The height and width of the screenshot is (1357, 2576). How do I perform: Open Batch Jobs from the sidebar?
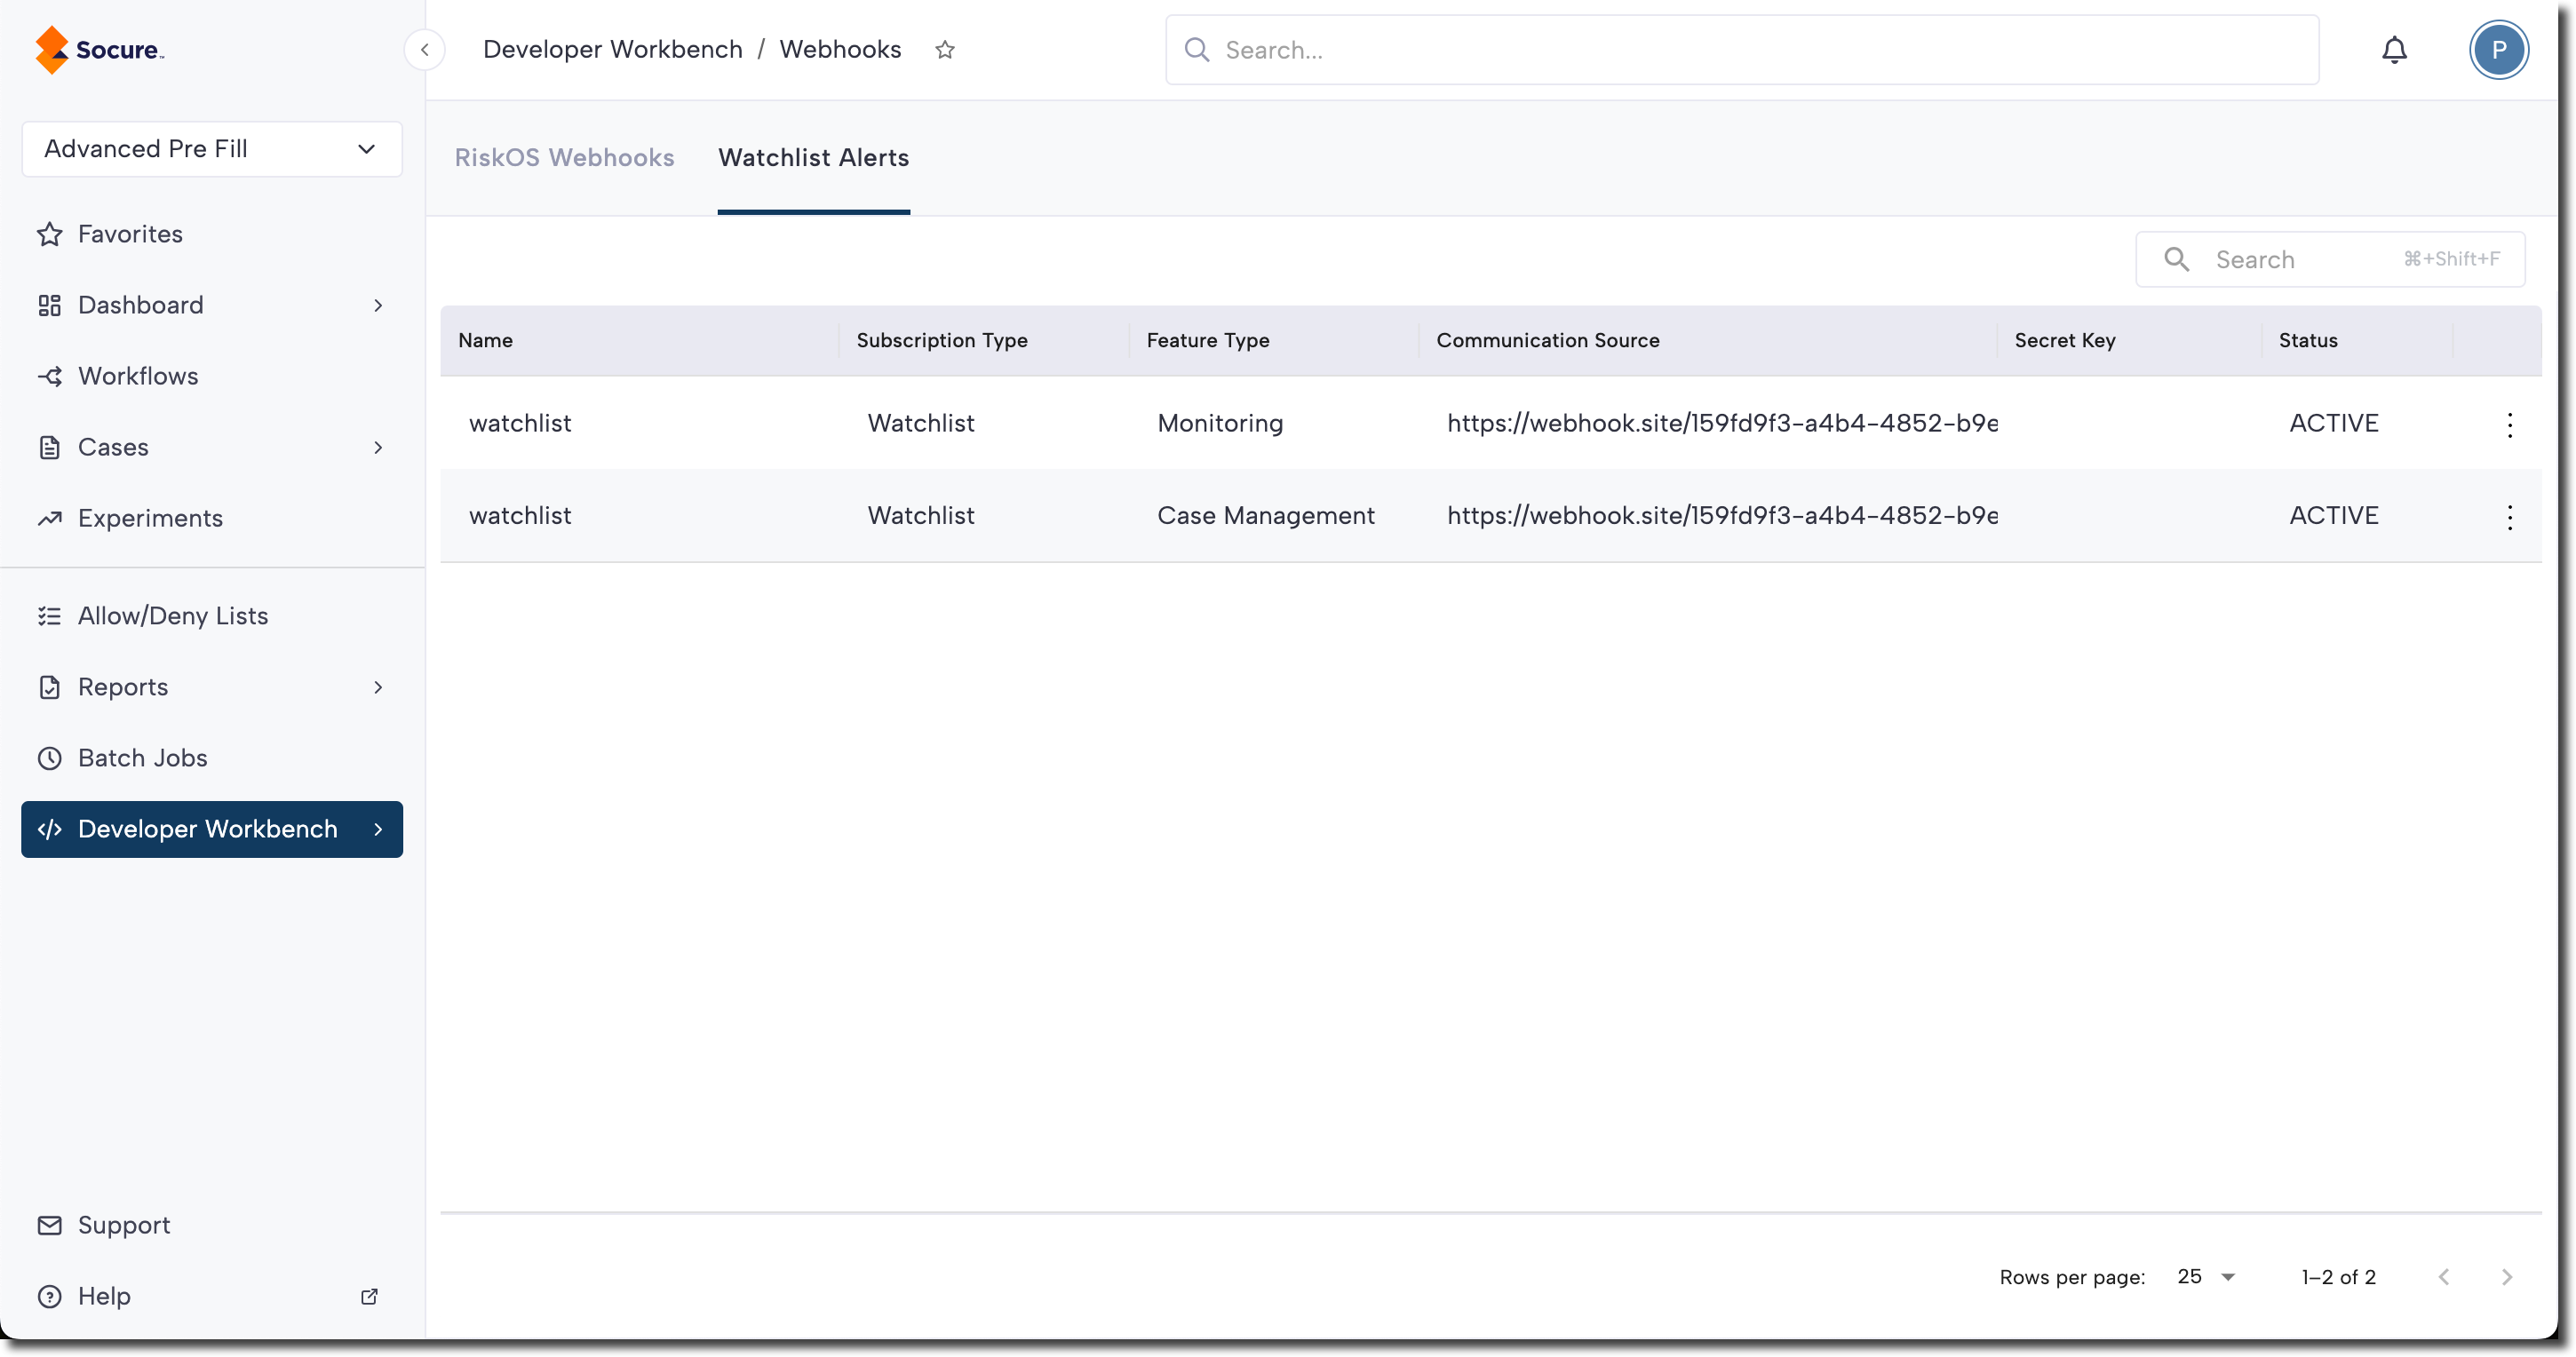point(142,758)
